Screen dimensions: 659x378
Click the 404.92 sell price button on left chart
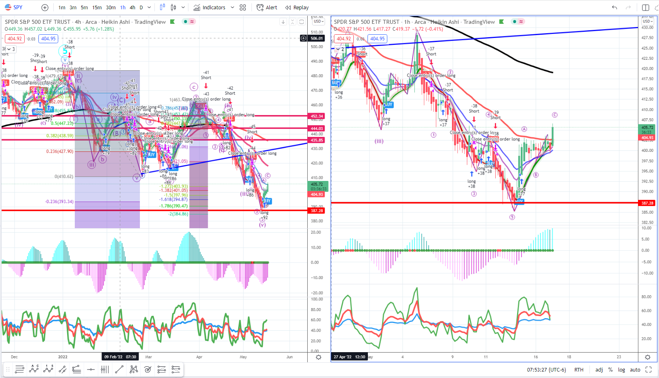pos(15,39)
